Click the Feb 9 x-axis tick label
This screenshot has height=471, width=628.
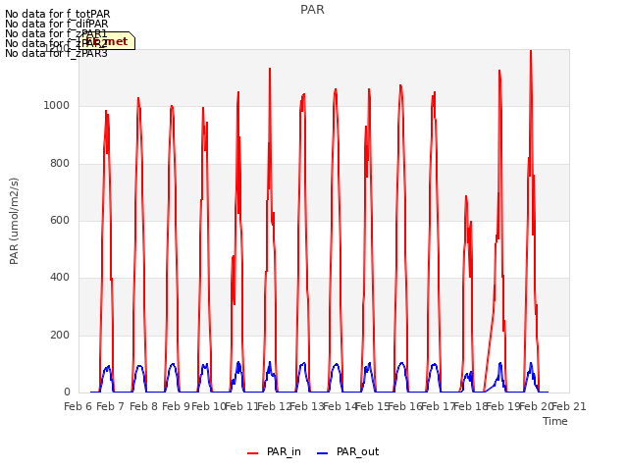(x=177, y=406)
